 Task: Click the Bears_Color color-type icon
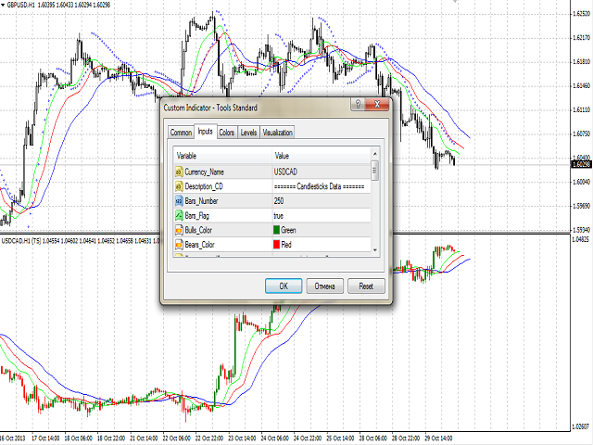point(179,245)
